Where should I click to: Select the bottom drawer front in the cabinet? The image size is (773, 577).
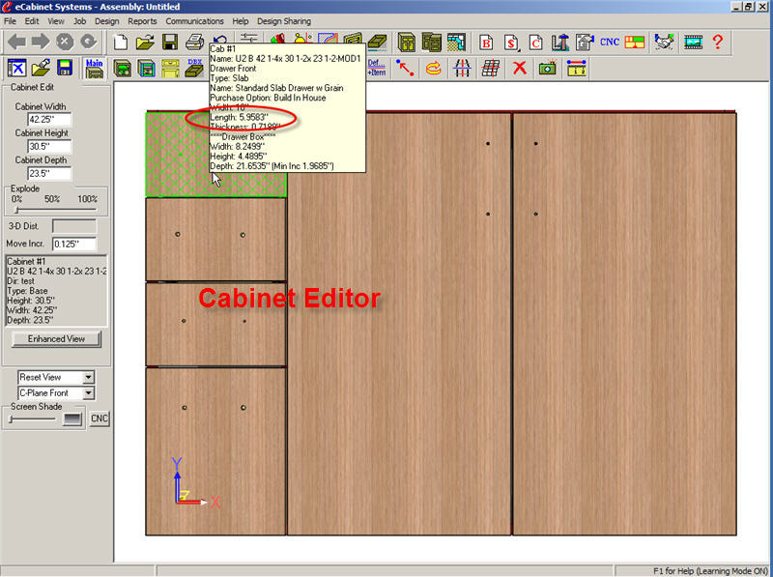(x=215, y=451)
